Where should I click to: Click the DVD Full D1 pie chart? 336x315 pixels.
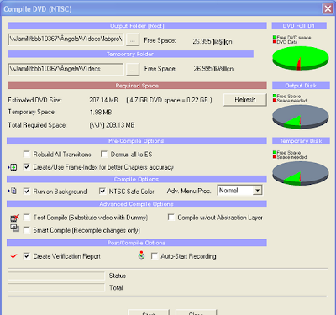point(301,59)
